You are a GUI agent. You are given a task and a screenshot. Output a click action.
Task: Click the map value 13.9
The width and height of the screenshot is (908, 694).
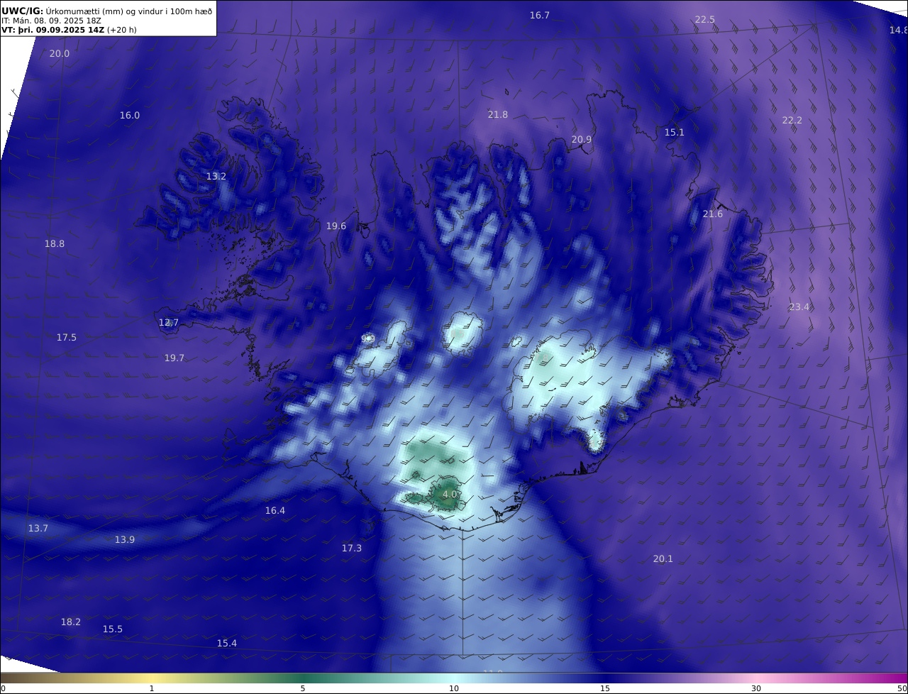point(125,540)
